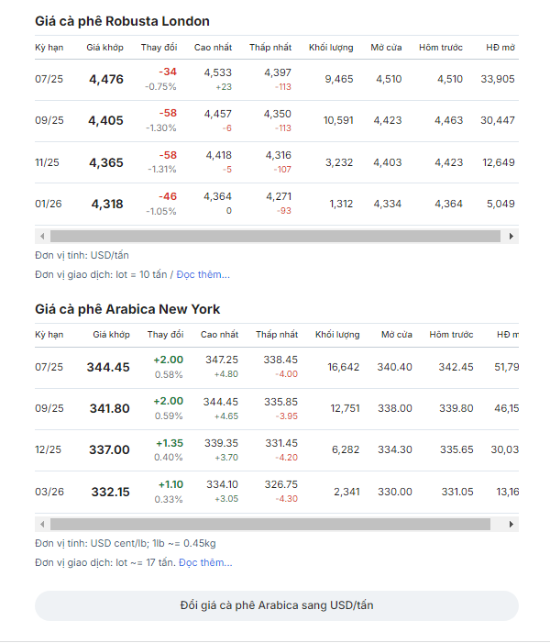Click Arabica 12/25 change value +1.35
This screenshot has height=643, width=550.
click(x=170, y=443)
